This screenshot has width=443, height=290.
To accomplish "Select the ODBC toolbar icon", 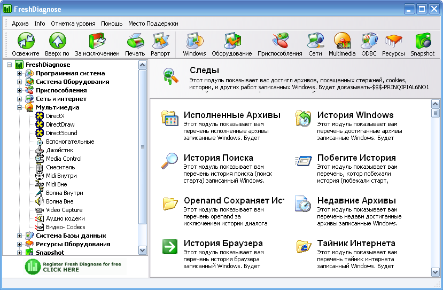I will [369, 41].
